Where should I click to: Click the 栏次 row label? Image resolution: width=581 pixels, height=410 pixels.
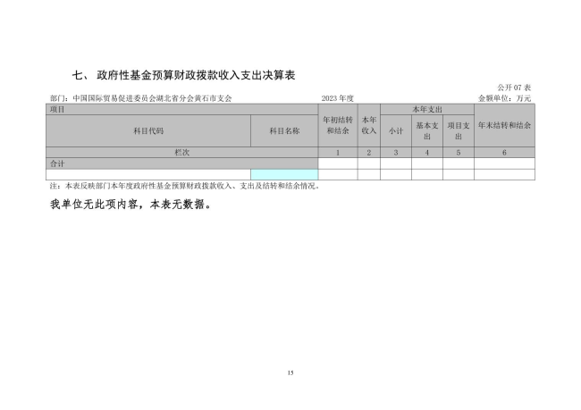[x=182, y=152]
